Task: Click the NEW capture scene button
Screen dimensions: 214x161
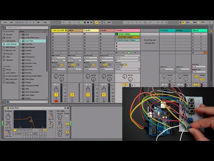Action: point(109,22)
